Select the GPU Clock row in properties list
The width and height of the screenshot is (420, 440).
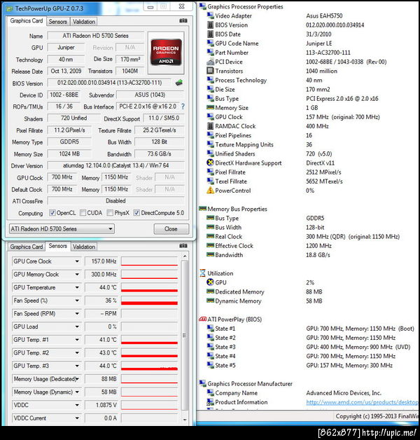(x=293, y=117)
